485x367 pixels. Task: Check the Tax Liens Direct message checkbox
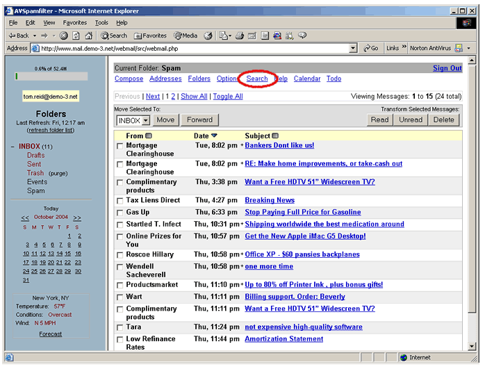(120, 201)
